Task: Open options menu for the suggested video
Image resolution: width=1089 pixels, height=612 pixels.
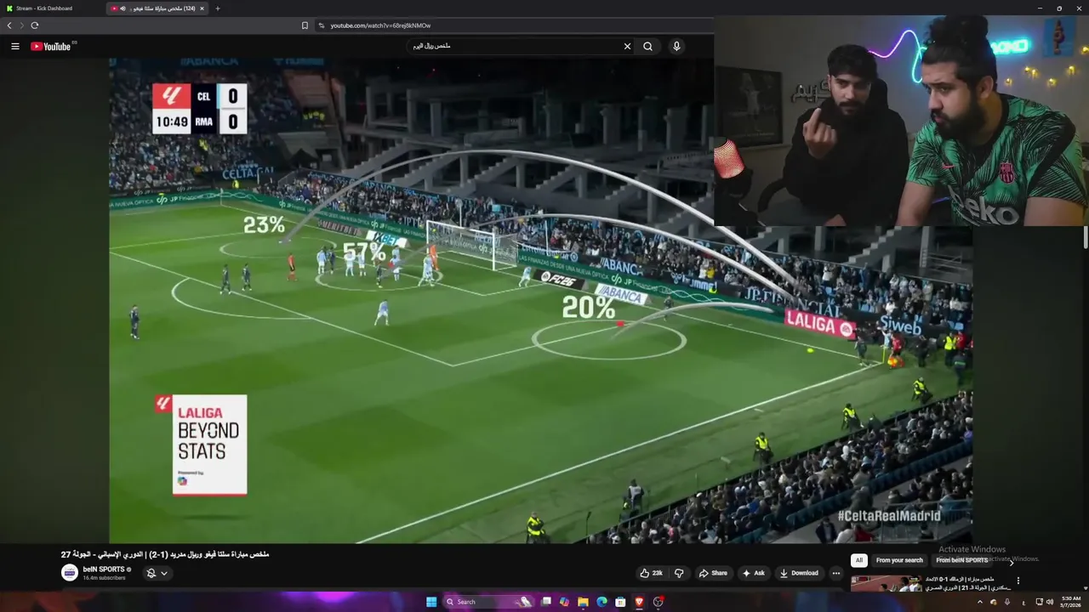Action: tap(1018, 581)
